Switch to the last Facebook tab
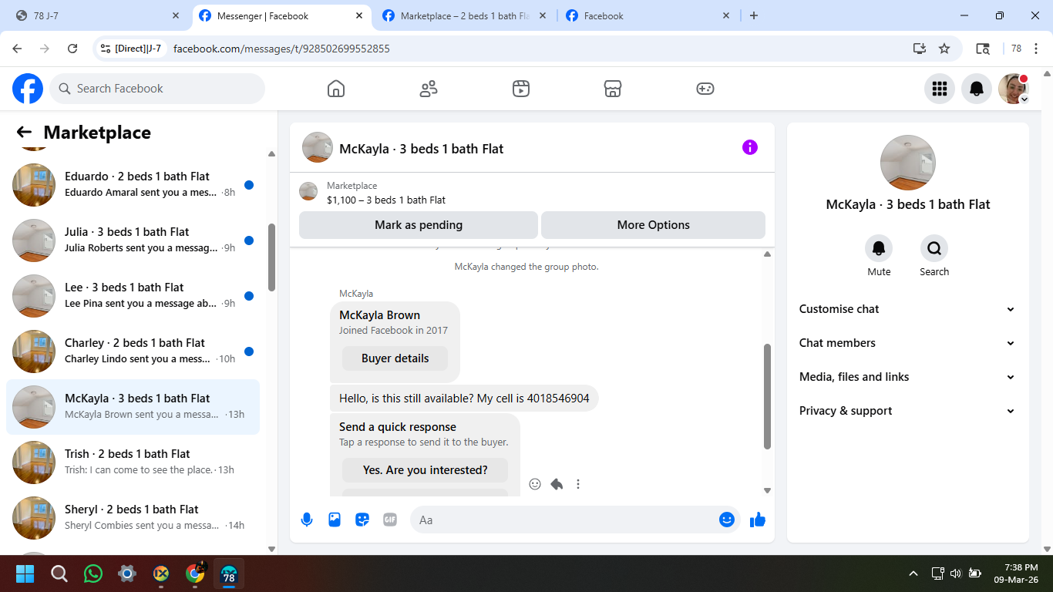1053x592 pixels. click(648, 15)
